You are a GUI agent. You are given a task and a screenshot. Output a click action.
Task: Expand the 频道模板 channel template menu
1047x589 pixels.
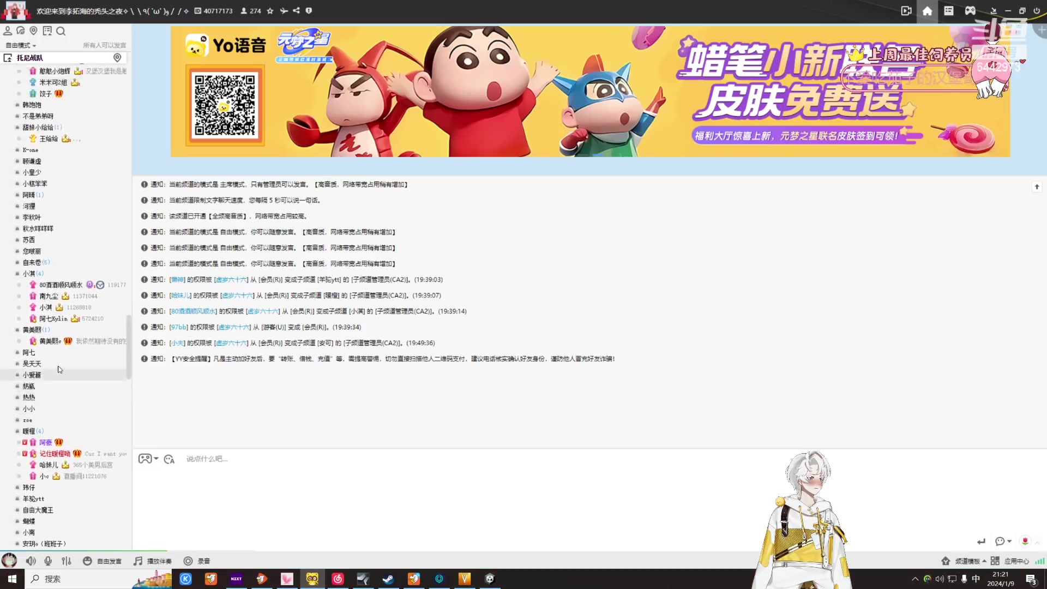(964, 561)
